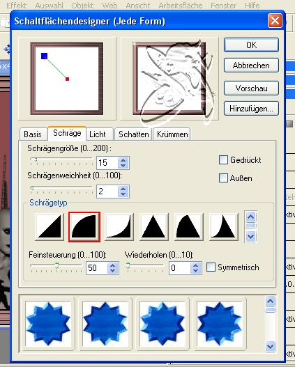Open the Effekt menu
The height and width of the screenshot is (367, 295).
[x=17, y=6]
